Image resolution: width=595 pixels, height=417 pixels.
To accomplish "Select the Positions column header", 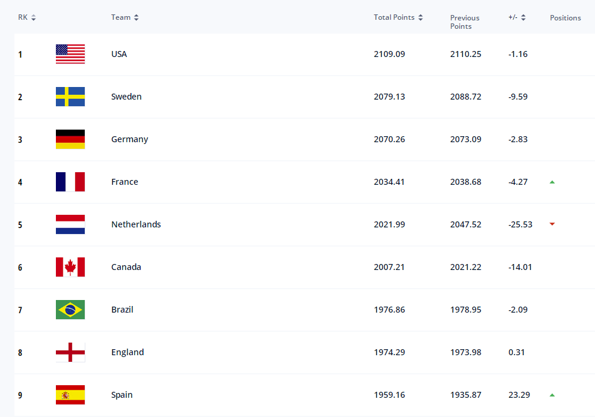I will pos(565,18).
